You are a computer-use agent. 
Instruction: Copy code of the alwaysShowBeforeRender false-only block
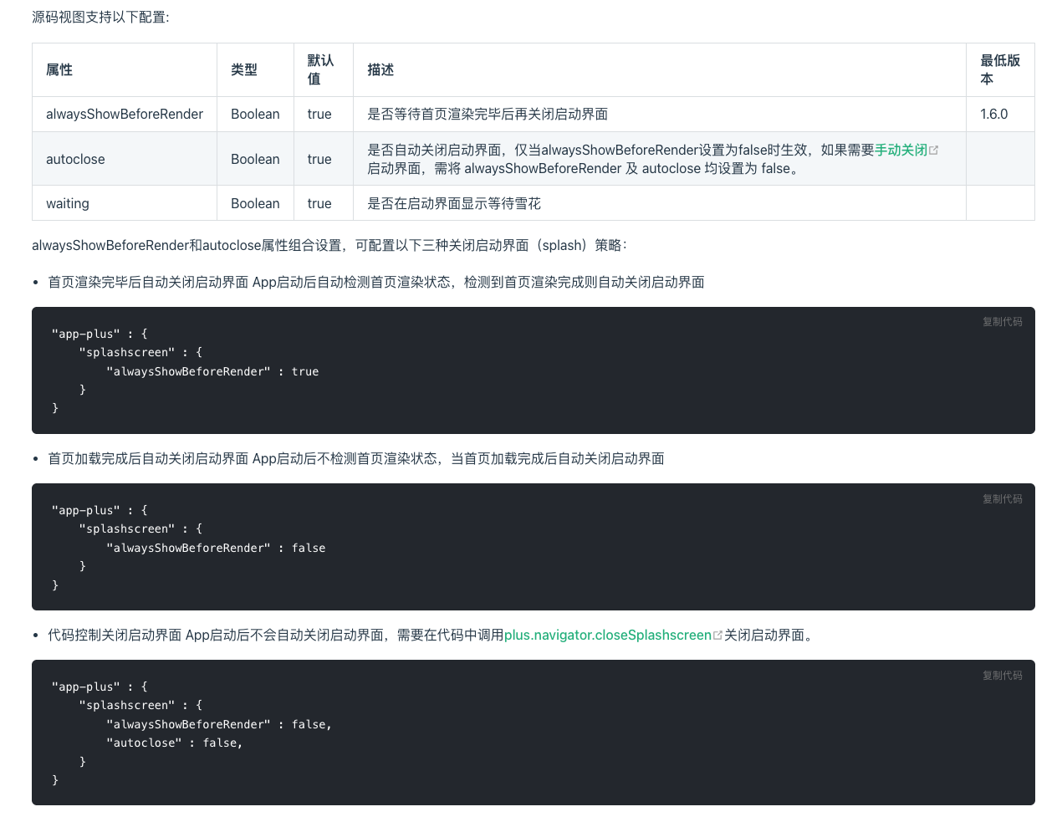[x=1002, y=499]
